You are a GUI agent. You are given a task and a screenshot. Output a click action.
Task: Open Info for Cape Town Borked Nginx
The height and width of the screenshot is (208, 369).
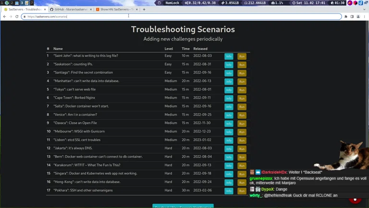[229, 98]
